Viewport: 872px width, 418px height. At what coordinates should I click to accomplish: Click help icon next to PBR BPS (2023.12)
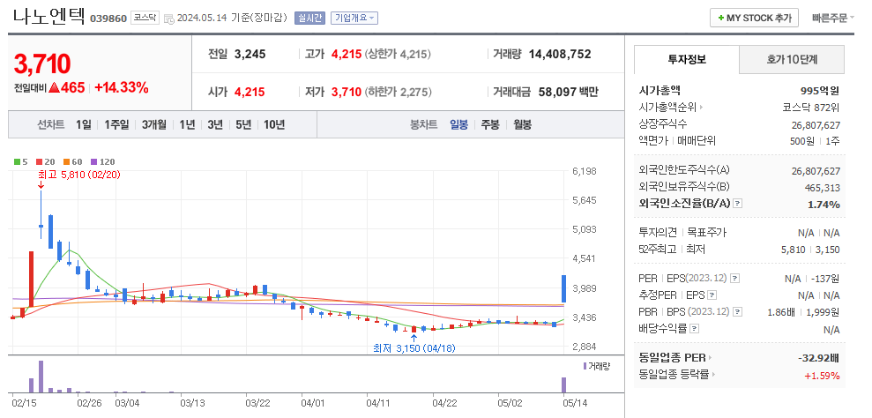tap(737, 311)
